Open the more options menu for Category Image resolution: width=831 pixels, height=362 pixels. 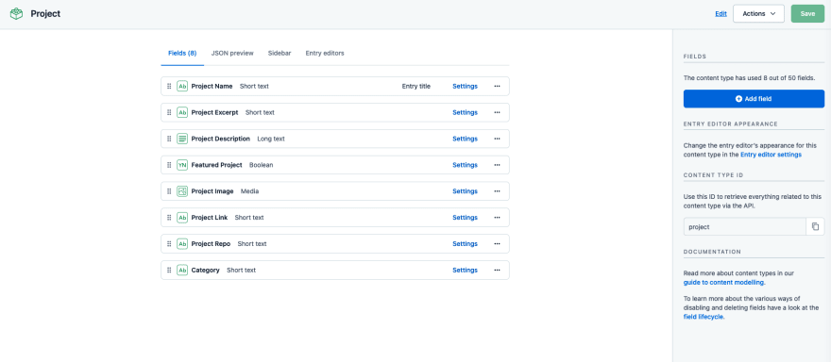pos(497,271)
